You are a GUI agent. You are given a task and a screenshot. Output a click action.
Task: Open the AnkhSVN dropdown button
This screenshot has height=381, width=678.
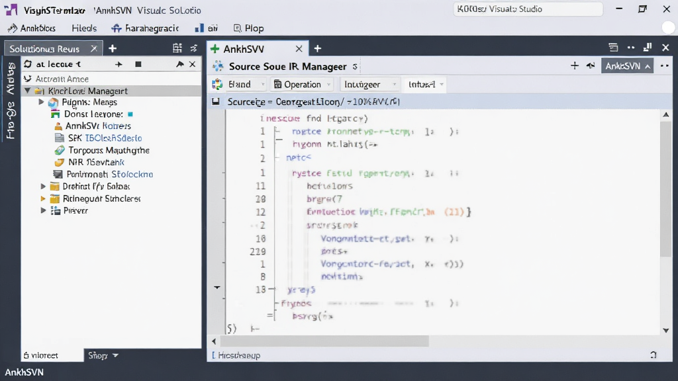(x=627, y=65)
